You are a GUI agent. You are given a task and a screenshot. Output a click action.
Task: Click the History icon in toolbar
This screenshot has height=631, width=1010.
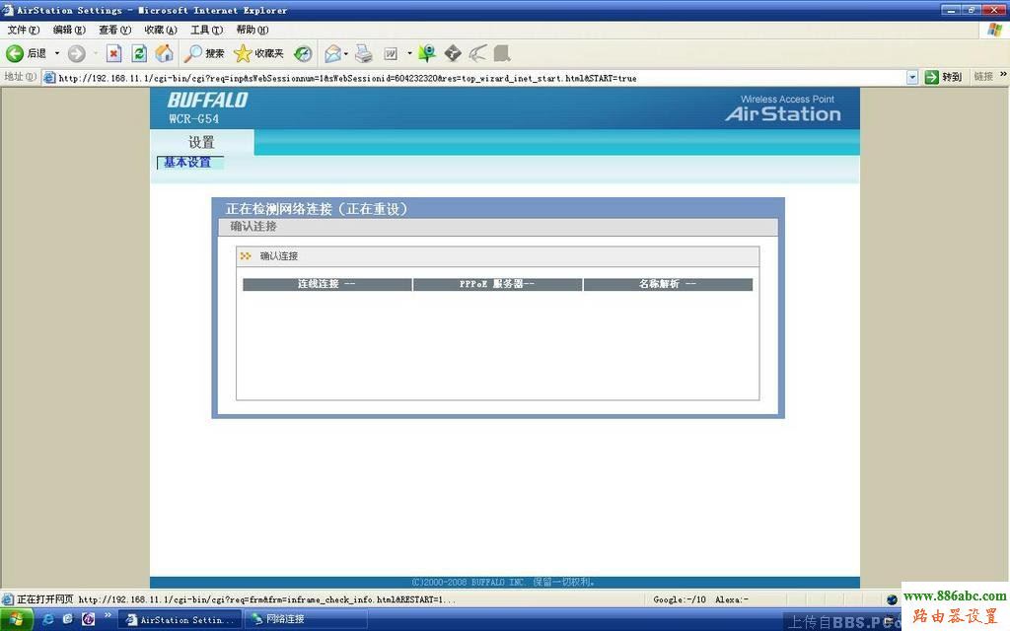(303, 53)
